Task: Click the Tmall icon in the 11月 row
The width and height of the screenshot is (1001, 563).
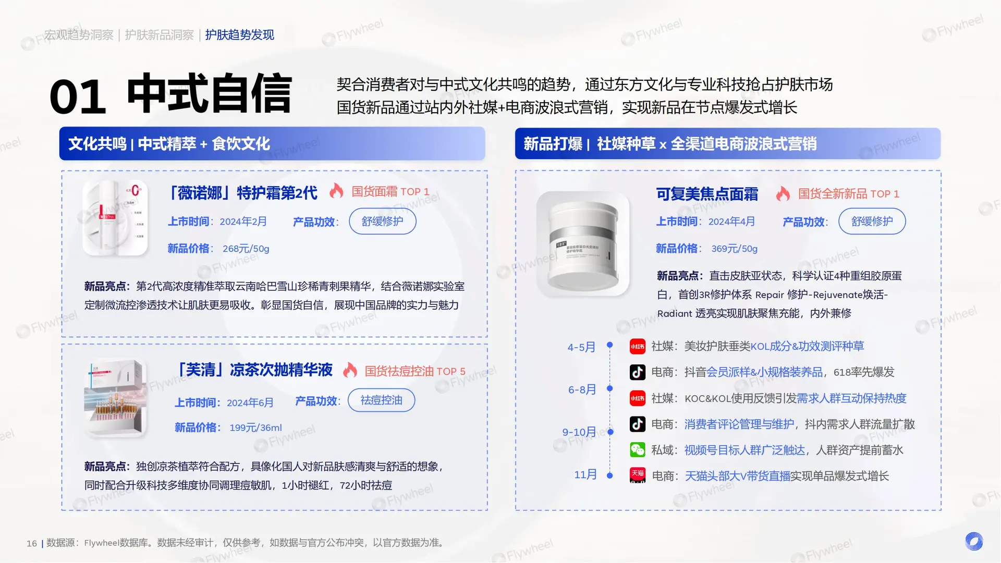Action: [x=637, y=475]
